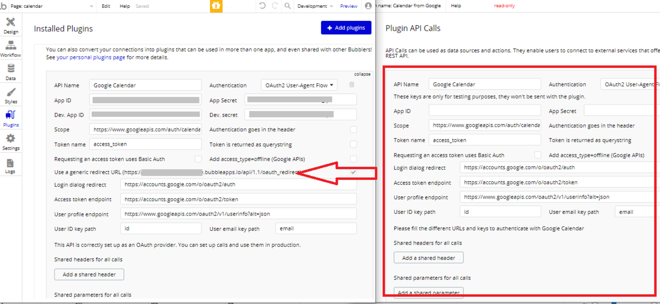Click the Scope field in Installed Plugins
Image resolution: width=660 pixels, height=304 pixels.
(145, 129)
